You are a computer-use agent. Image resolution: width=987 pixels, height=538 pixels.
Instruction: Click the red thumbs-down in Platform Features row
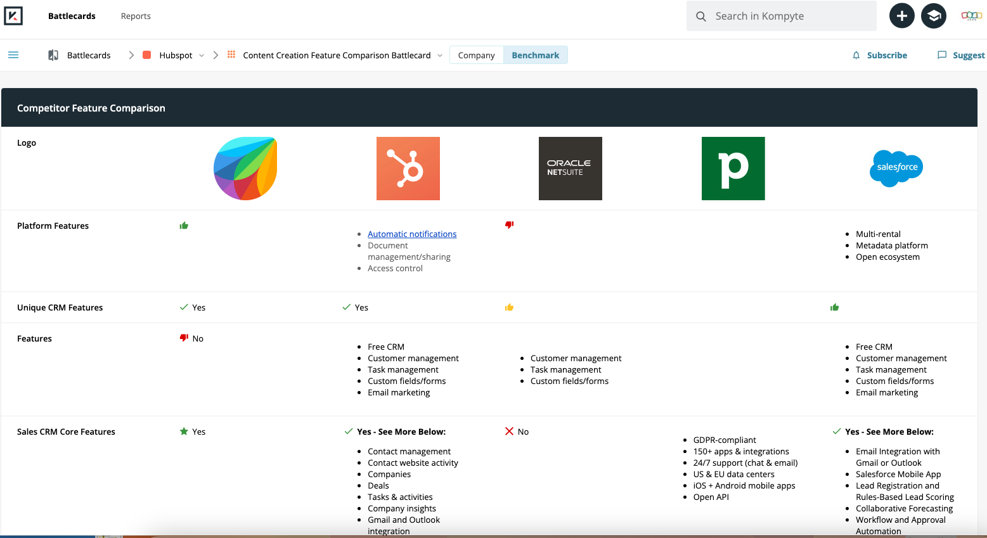(x=509, y=225)
